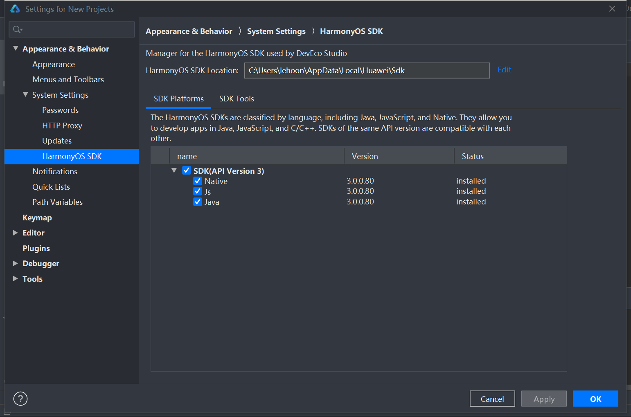Click the installed status for Js
The height and width of the screenshot is (417, 631).
(x=471, y=191)
